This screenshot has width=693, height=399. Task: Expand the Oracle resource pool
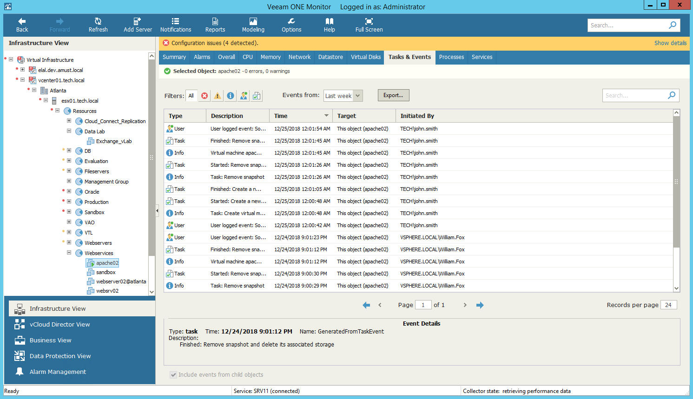pos(69,191)
